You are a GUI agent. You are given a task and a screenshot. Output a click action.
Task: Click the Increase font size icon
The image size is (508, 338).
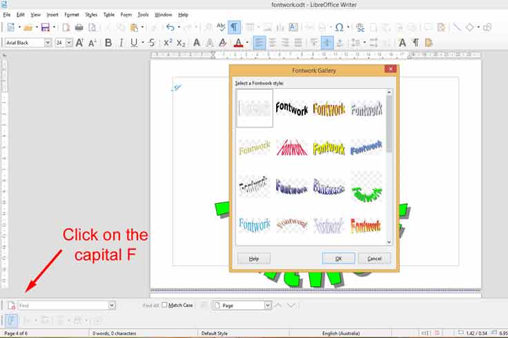(79, 43)
